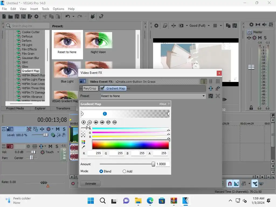Open the Edit menu
The image size is (276, 207).
pyautogui.click(x=13, y=9)
